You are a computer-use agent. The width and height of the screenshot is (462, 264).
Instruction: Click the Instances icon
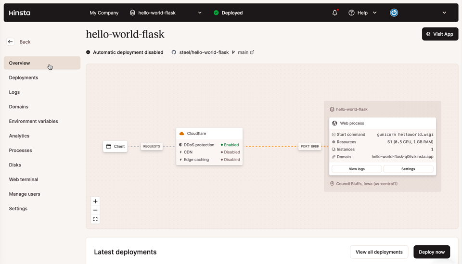(x=334, y=150)
